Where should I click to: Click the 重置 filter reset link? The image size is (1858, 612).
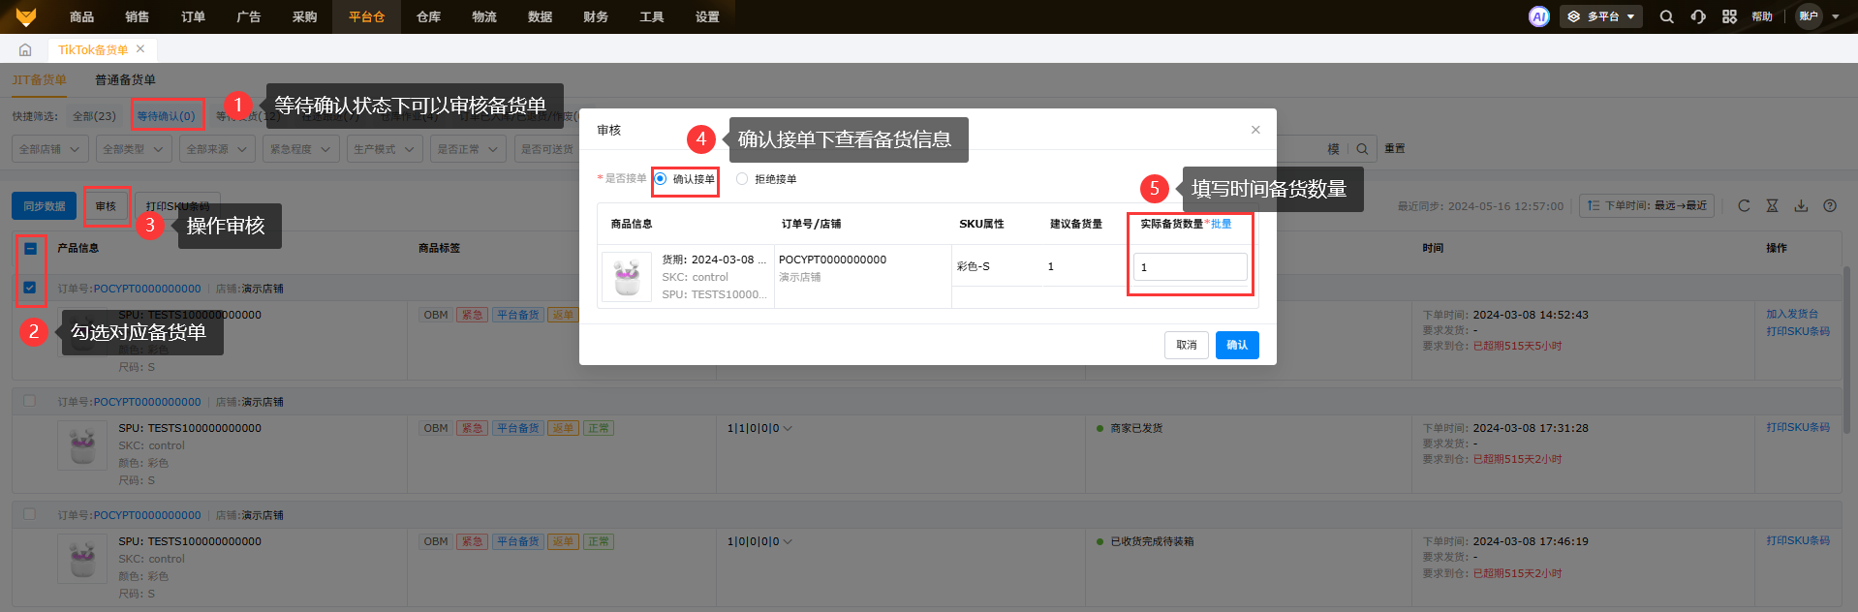(x=1394, y=148)
